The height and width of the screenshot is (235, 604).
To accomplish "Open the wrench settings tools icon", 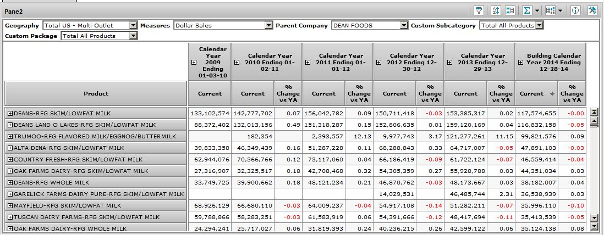I will (592, 10).
